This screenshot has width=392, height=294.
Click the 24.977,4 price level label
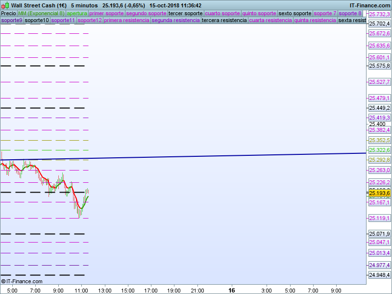[379, 265]
